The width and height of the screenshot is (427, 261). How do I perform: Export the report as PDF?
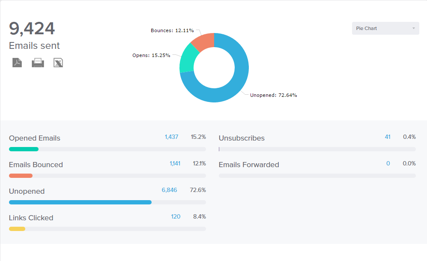pos(17,62)
